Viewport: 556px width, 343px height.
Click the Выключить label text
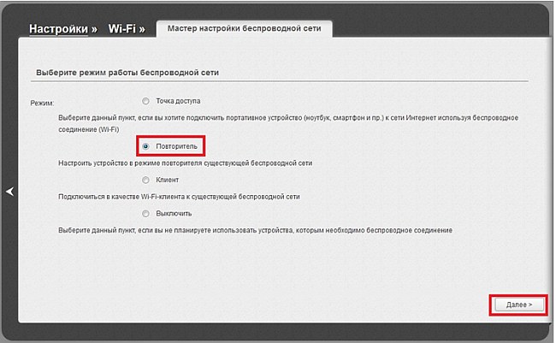pyautogui.click(x=174, y=213)
